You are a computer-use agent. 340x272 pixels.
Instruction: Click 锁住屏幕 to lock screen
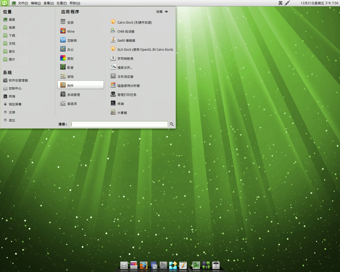[12, 104]
